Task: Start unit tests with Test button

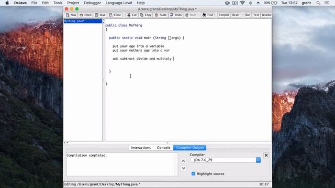Action: (x=256, y=15)
